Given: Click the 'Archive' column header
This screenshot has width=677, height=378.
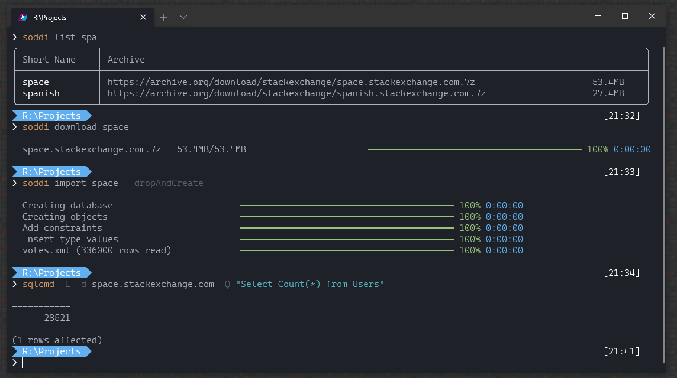Looking at the screenshot, I should click(x=126, y=60).
